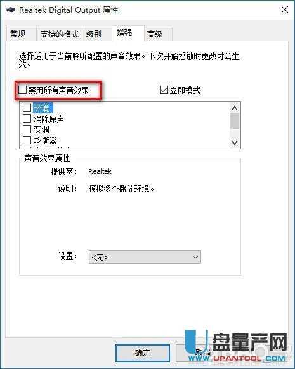Click the chevron arrow of the 设置 combo box

coord(195,257)
